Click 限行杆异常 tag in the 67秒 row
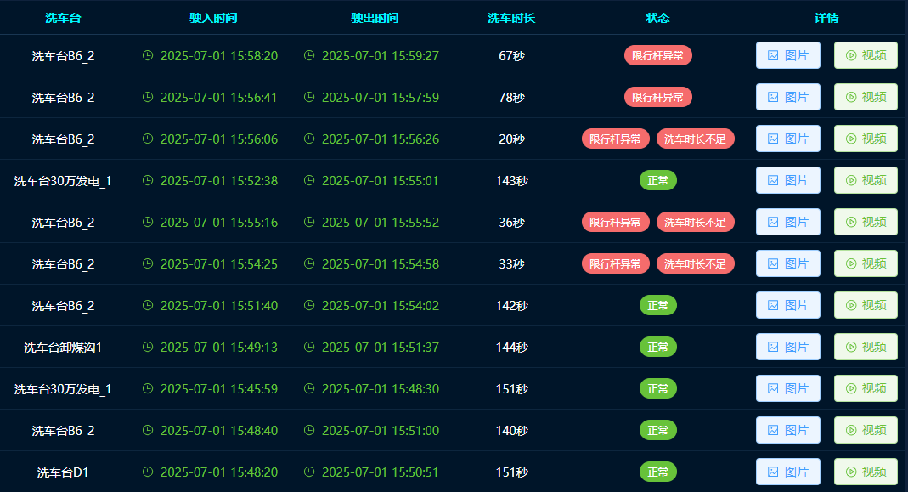 [x=657, y=55]
